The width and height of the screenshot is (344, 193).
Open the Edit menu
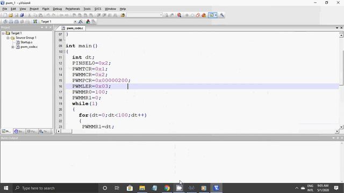(13, 9)
